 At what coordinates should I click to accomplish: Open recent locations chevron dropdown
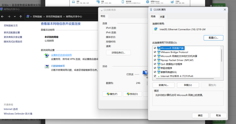[x=15, y=16]
